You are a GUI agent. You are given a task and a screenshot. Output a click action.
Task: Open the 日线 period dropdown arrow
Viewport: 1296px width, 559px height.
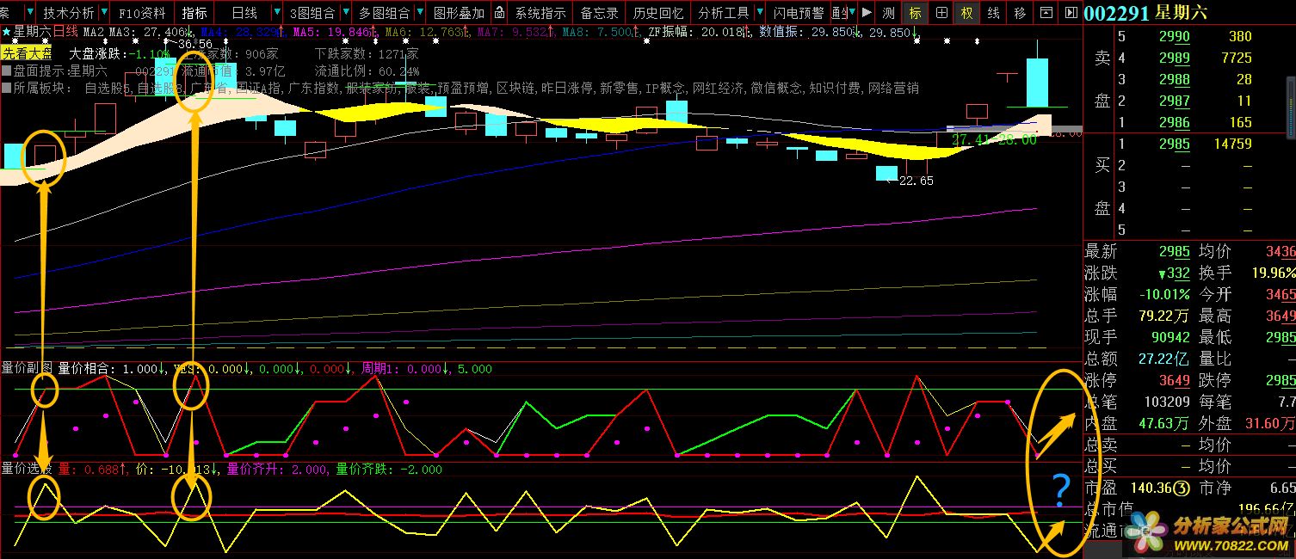[276, 13]
